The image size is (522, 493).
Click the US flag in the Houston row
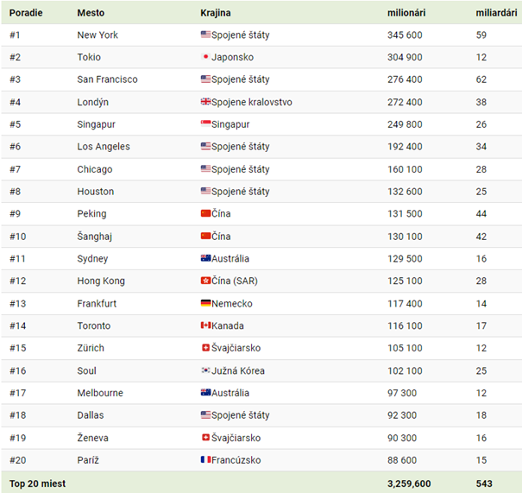point(205,191)
